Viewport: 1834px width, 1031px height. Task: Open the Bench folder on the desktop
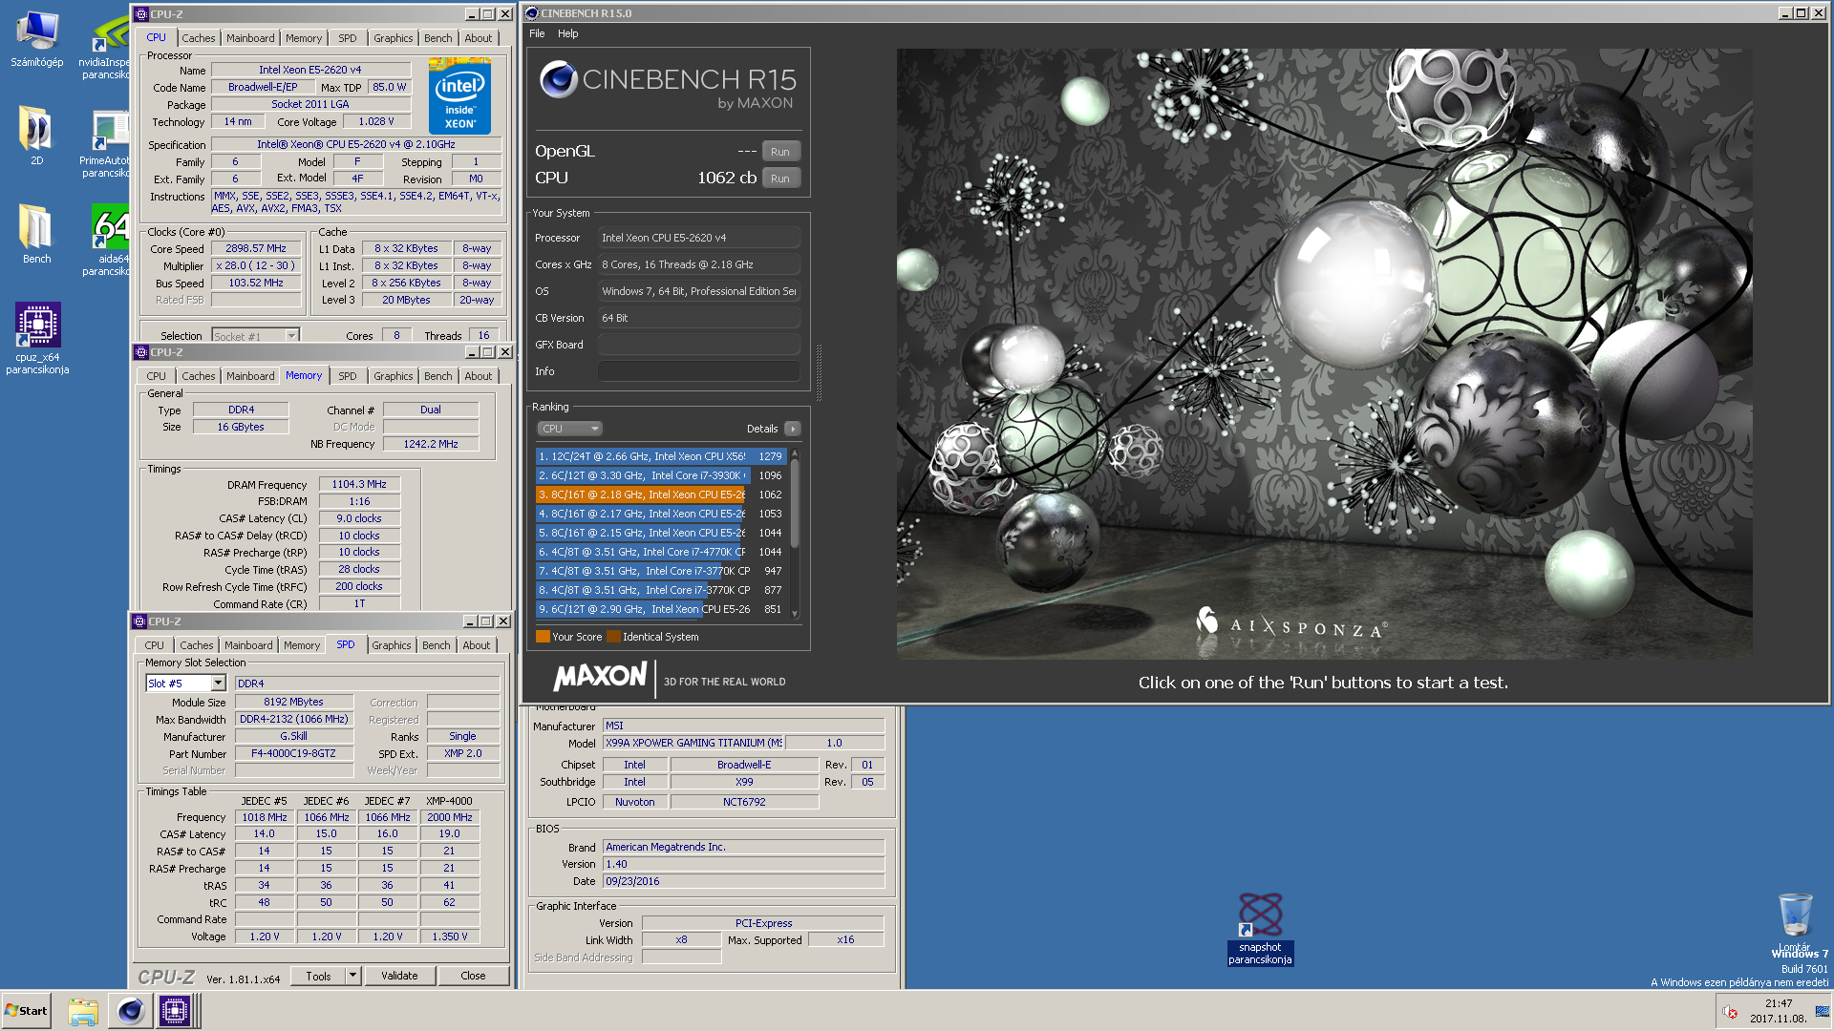(36, 235)
